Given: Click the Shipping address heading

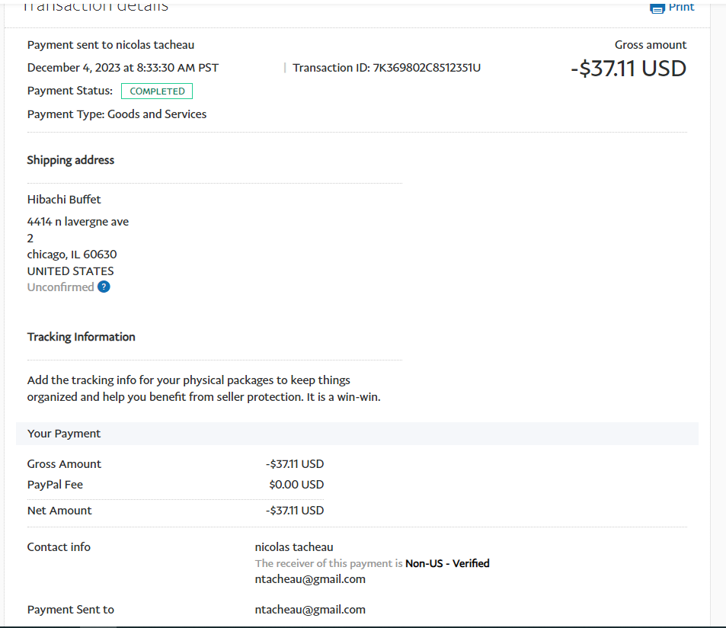Looking at the screenshot, I should coord(71,160).
